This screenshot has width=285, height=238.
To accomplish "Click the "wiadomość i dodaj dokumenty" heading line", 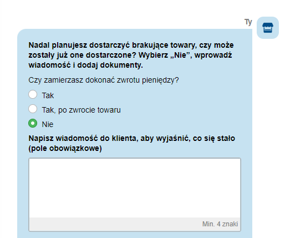I will tap(86, 65).
